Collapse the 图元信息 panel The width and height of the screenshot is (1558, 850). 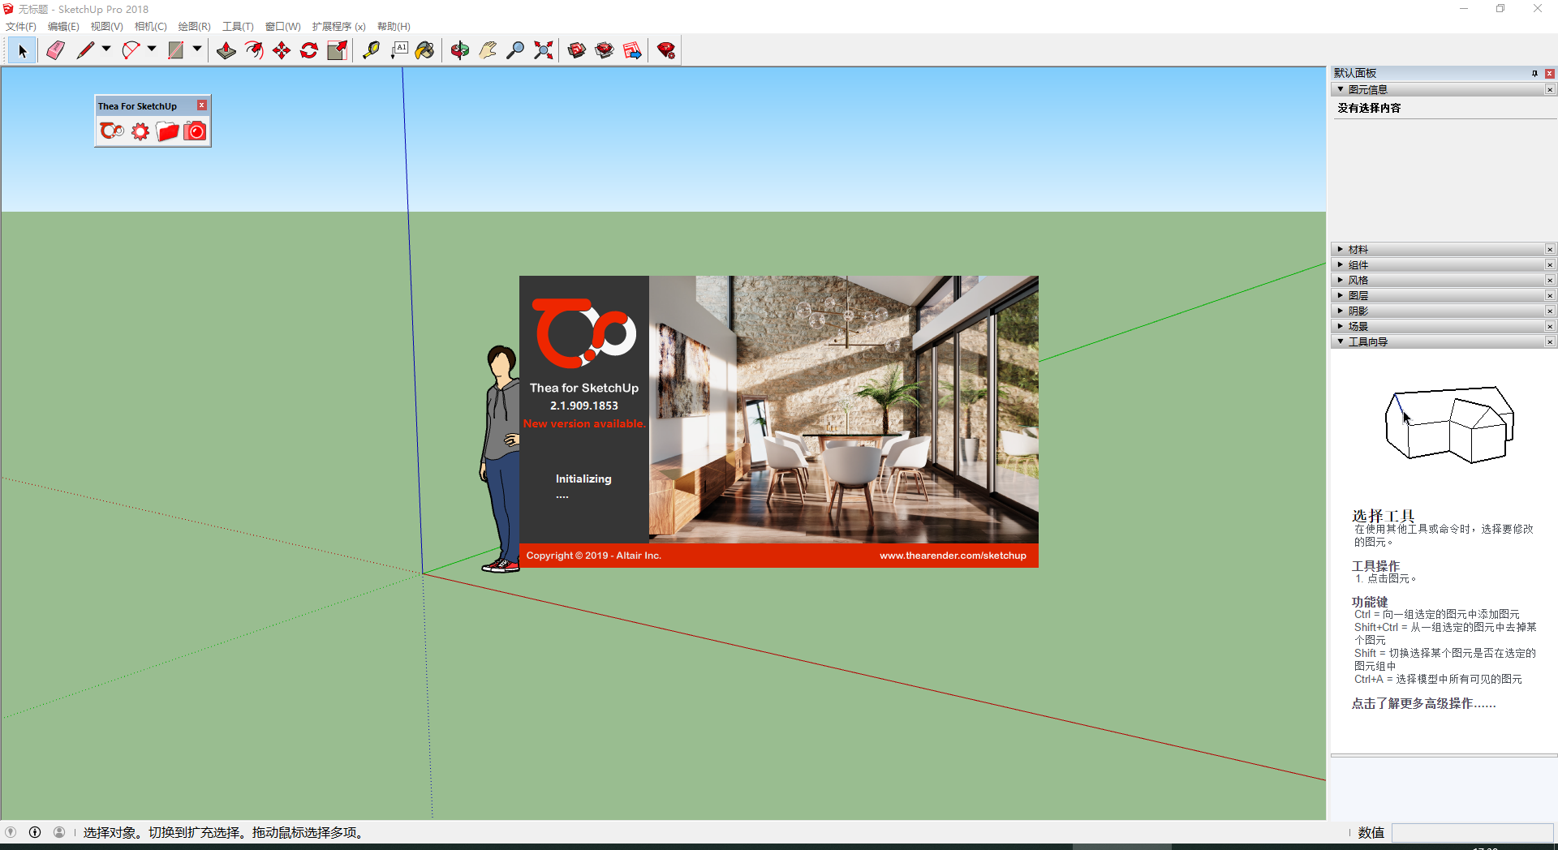[x=1341, y=89]
